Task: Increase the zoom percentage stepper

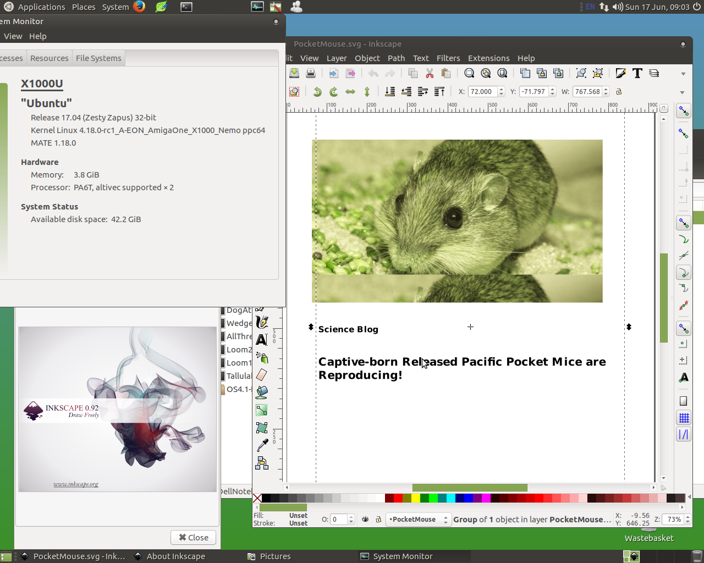Action: [687, 517]
